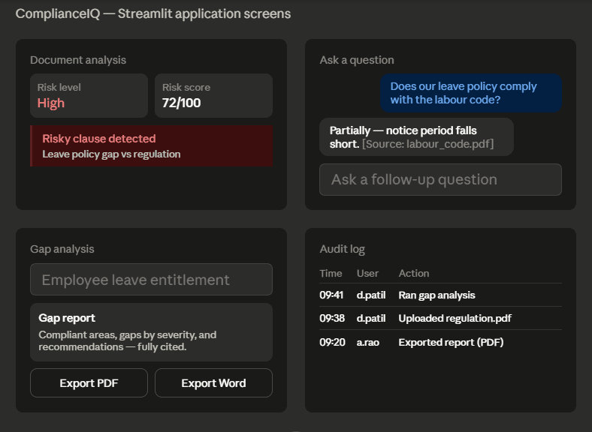This screenshot has height=432, width=592.
Task: Select the 09:38 audit log time
Action: coord(332,319)
